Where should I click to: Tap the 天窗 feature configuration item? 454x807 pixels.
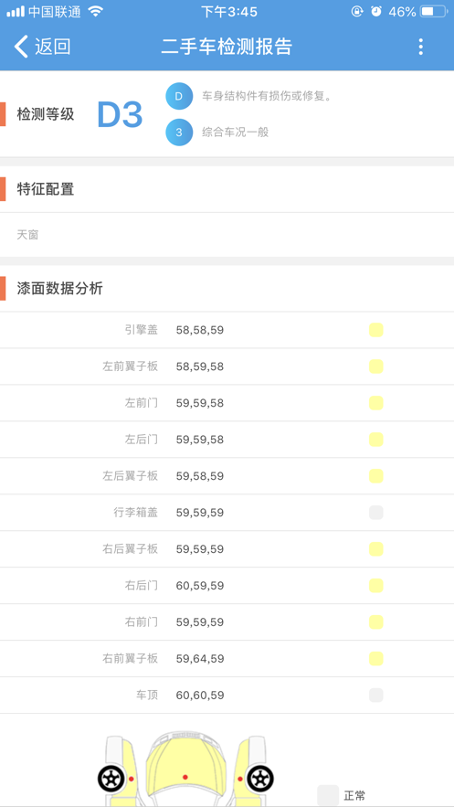tap(27, 235)
